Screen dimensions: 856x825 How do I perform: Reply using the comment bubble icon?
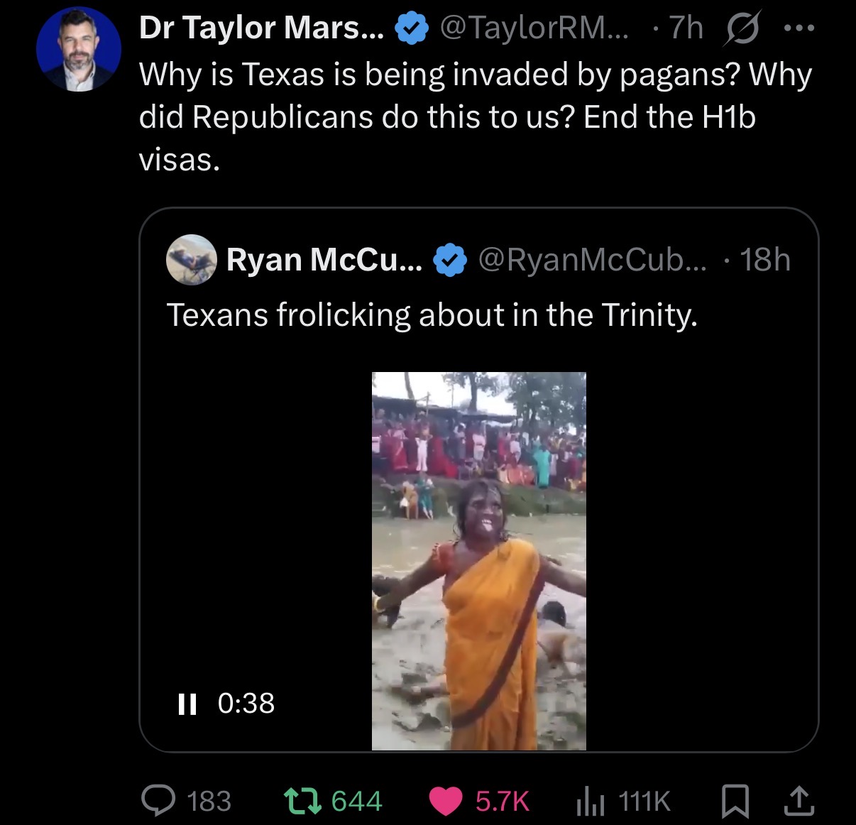(158, 799)
